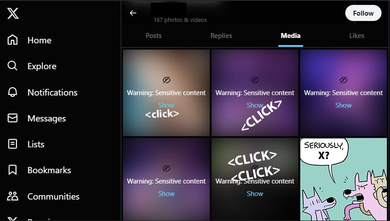Switch to the Posts tab
This screenshot has width=390, height=221.
[x=153, y=36]
